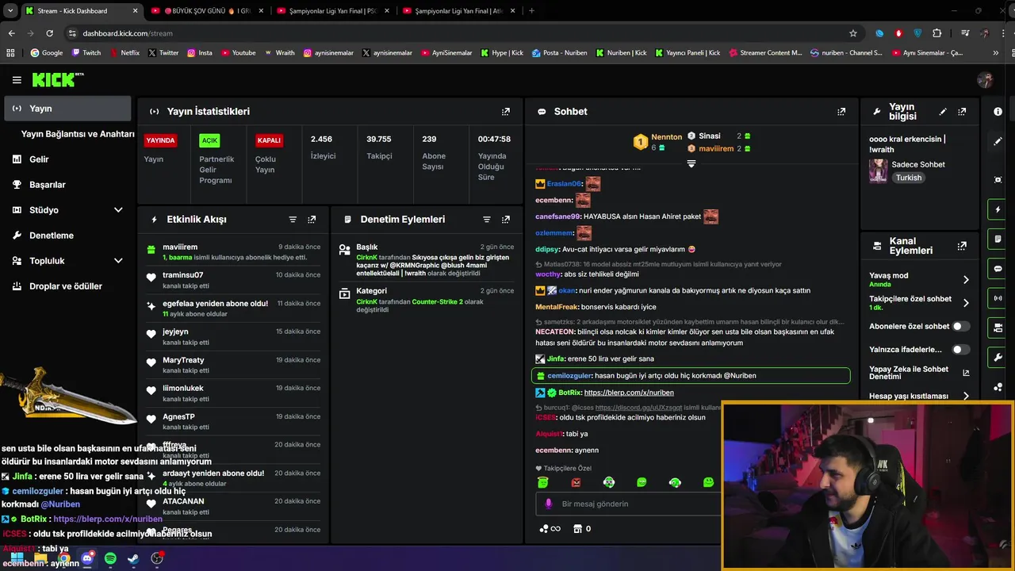
Task: Click the KAPALI Çoklu Yayın badge
Action: [x=269, y=140]
